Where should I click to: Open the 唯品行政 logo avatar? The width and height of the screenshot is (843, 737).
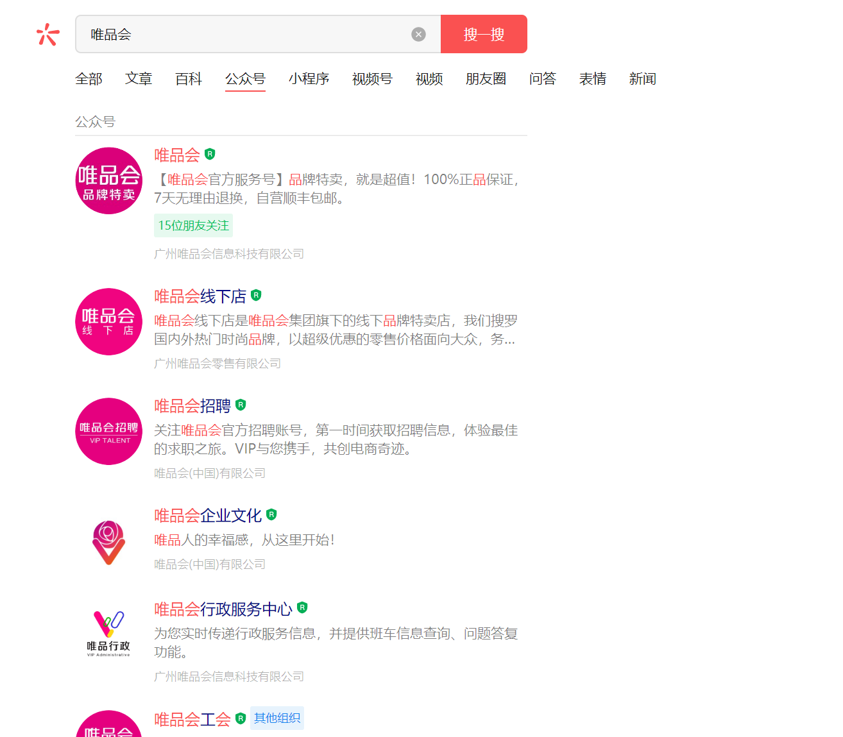[108, 634]
